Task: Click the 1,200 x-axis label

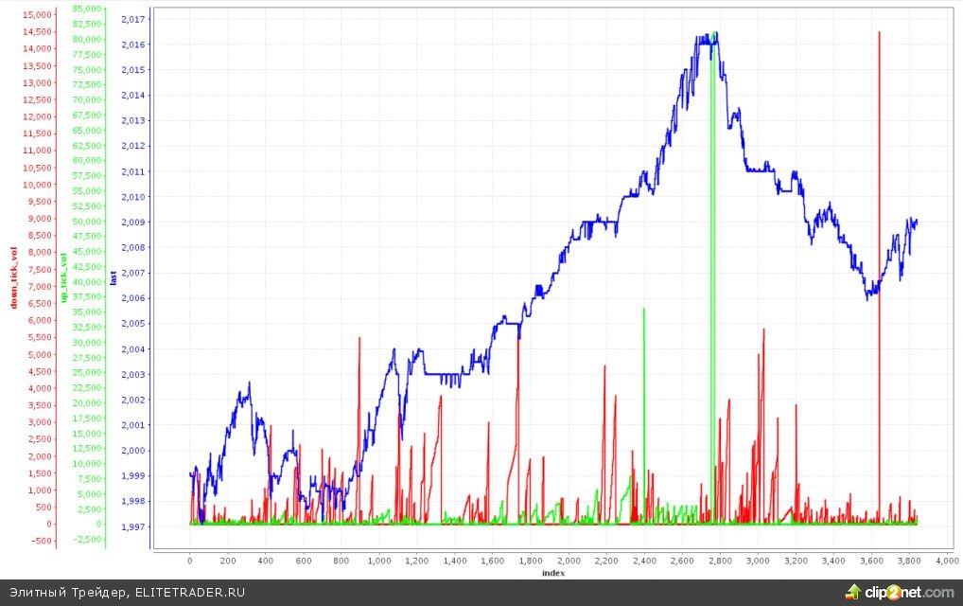Action: 417,561
